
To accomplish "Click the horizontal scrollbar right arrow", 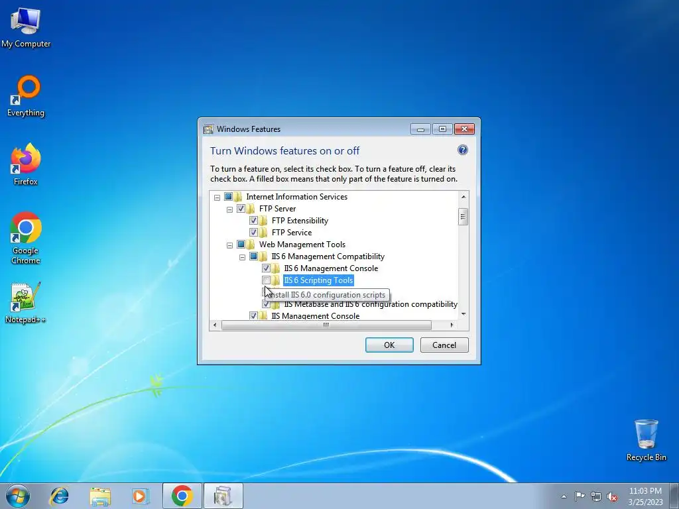I will (452, 325).
